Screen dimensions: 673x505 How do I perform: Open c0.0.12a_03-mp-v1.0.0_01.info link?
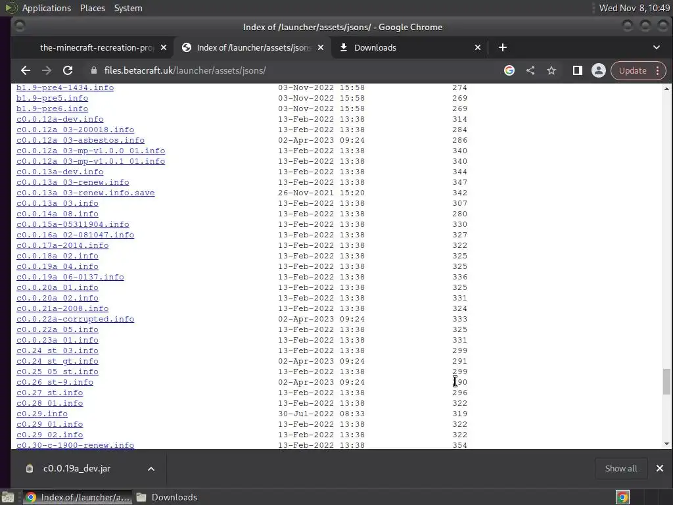click(x=91, y=151)
